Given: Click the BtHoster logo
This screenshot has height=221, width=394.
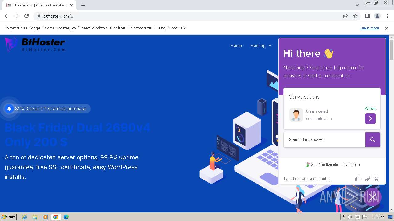Looking at the screenshot, I should (35, 45).
